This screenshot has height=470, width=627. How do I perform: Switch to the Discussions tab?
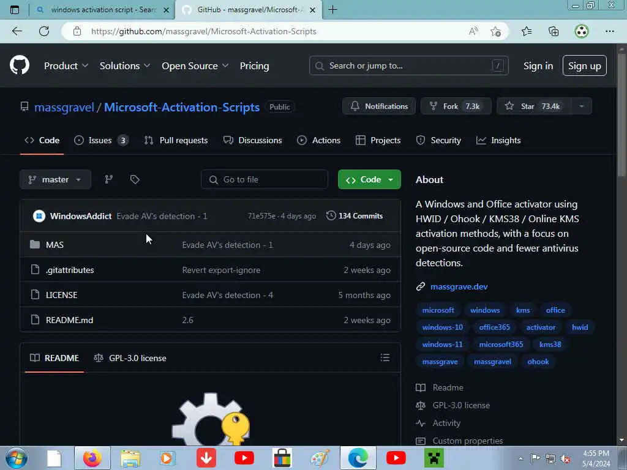(253, 140)
